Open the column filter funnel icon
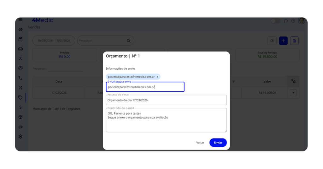 point(234,82)
